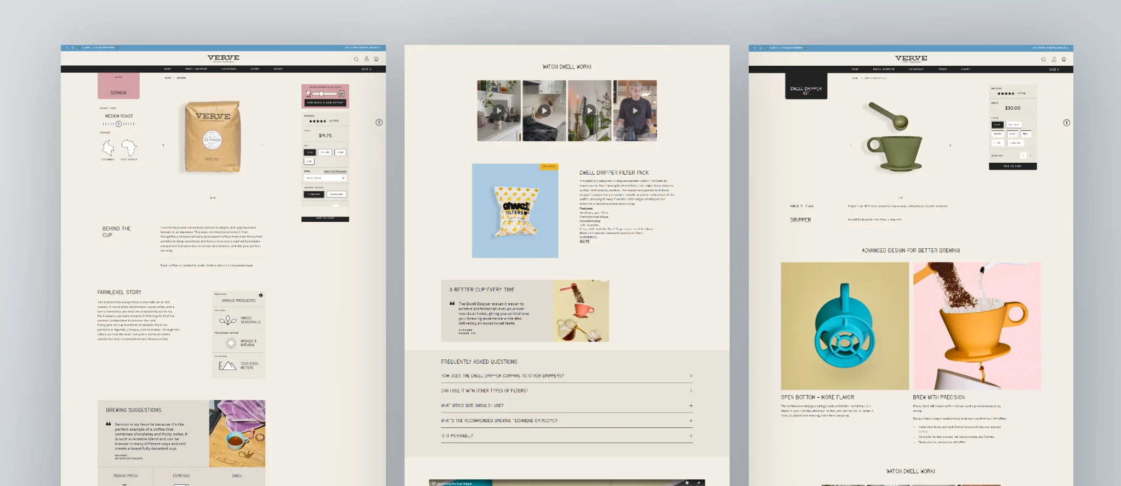Screen dimensions: 1121x486
Task: Click the coffee calculator slider handle
Action: [x=321, y=94]
